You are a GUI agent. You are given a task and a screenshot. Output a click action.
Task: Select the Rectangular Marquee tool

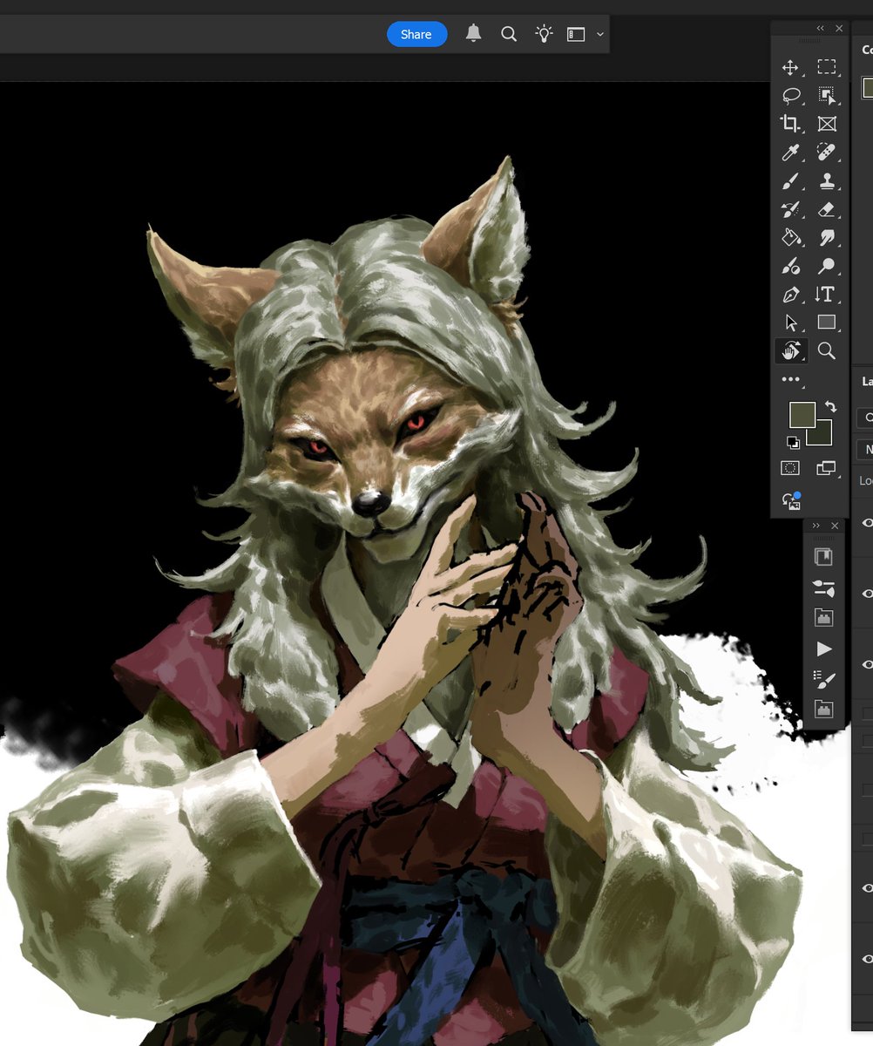(x=826, y=67)
